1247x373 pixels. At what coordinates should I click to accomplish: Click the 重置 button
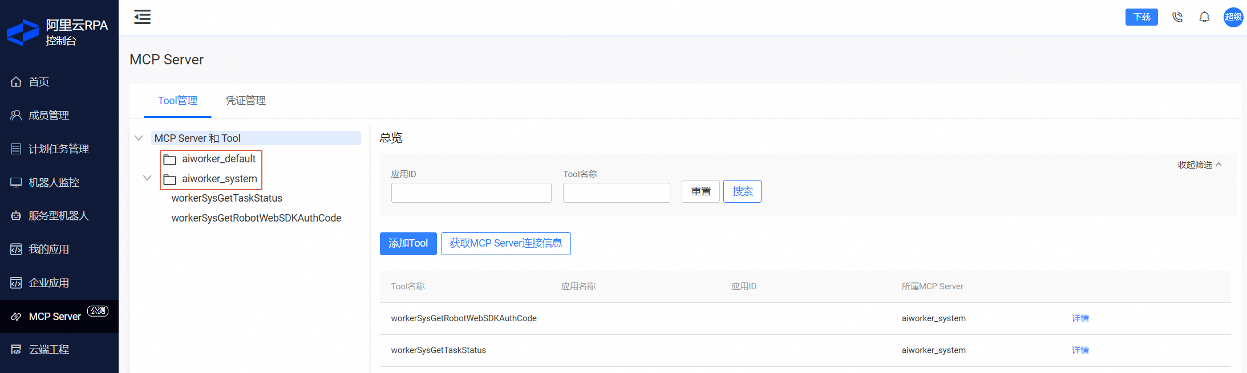pyautogui.click(x=701, y=191)
